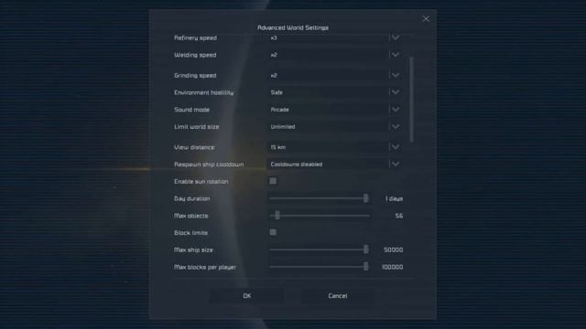
Task: Click the Max blocks value '100000'
Action: (392, 267)
